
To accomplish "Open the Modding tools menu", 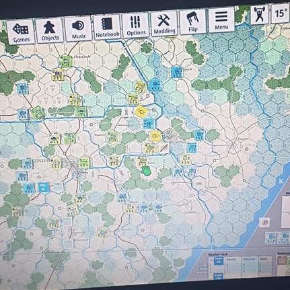I will click(164, 24).
